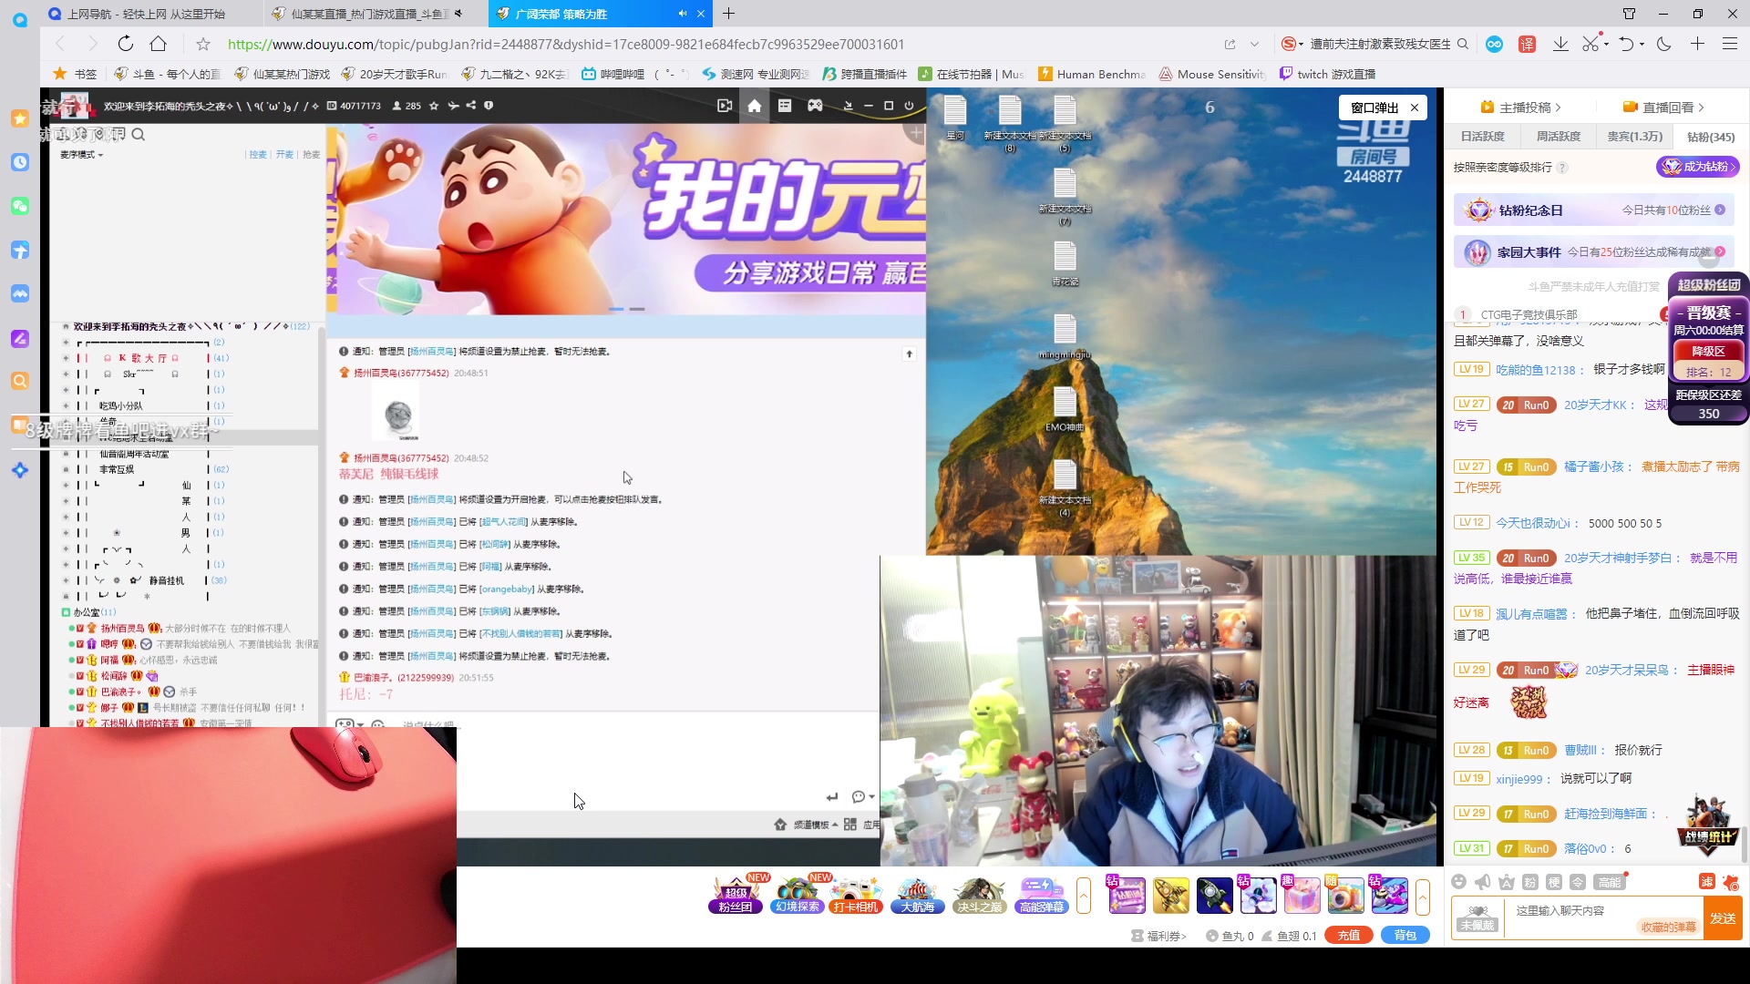
Task: Toggle the 梗 meme chat filter
Action: click(x=1553, y=882)
